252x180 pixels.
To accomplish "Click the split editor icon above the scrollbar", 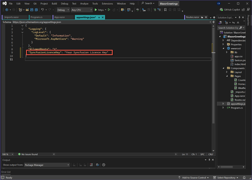I will pos(214,22).
